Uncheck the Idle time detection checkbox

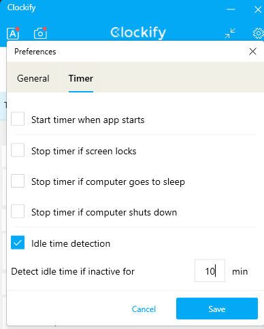click(x=18, y=243)
